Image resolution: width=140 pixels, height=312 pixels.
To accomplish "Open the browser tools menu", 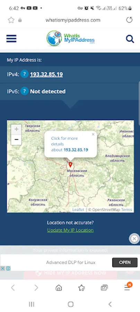I will click(128, 287).
